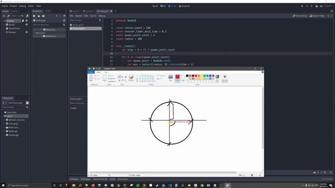This screenshot has height=188, width=335.
Task: Go to previous object in Inspector history
Action: [x=57, y=16]
